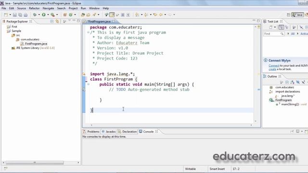
Task: Click New Task icon in Task List
Action: tap(271, 27)
